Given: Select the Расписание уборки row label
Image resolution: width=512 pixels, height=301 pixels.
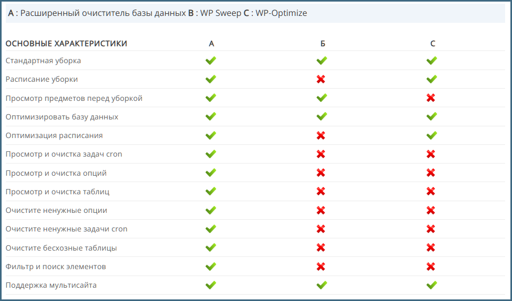Looking at the screenshot, I should point(42,79).
